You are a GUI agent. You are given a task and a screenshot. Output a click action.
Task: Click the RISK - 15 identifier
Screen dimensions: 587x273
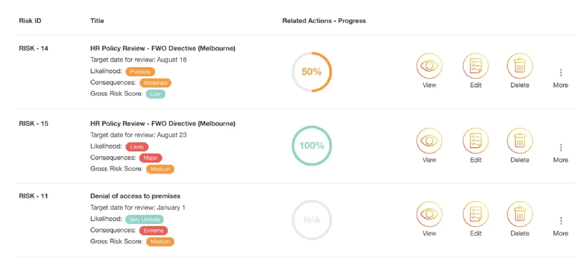[33, 124]
